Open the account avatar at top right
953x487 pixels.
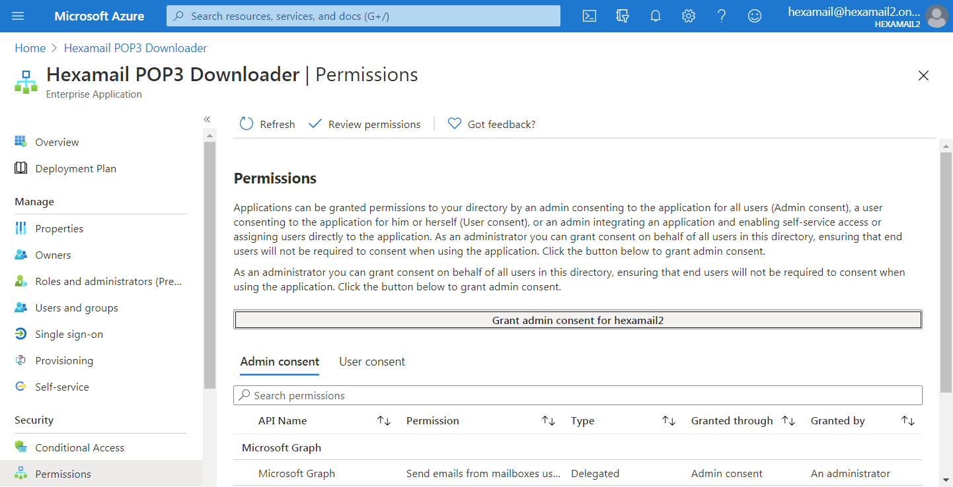click(x=936, y=16)
